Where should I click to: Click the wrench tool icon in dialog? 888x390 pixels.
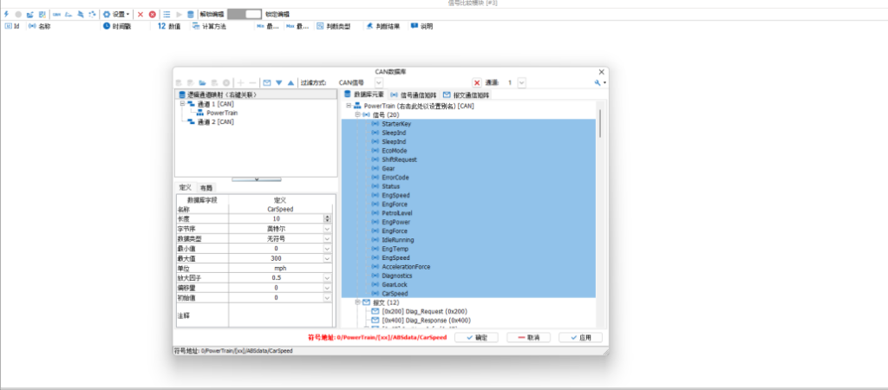pyautogui.click(x=598, y=82)
